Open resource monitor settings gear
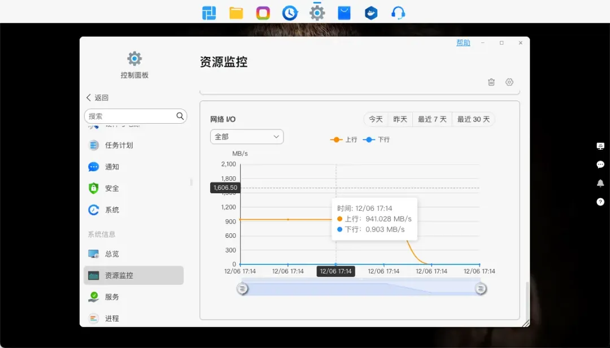 click(509, 82)
